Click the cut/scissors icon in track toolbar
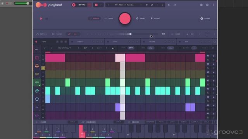The width and height of the screenshot is (248, 139). 85,48
